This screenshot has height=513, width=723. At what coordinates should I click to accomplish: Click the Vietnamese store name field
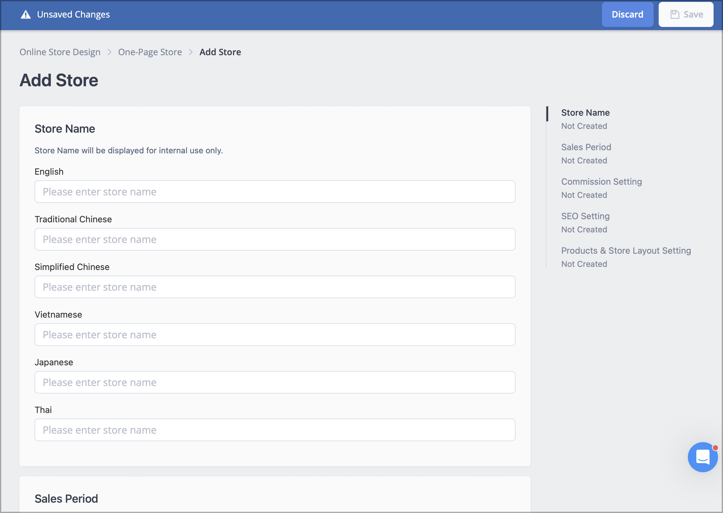tap(275, 335)
